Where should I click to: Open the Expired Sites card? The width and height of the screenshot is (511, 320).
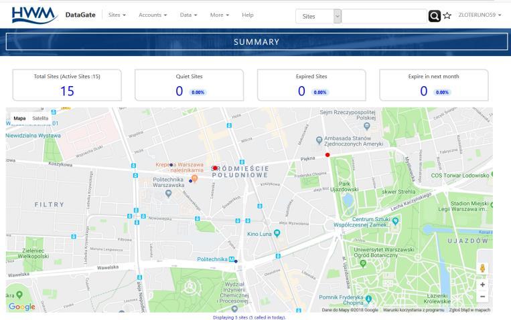coord(311,86)
